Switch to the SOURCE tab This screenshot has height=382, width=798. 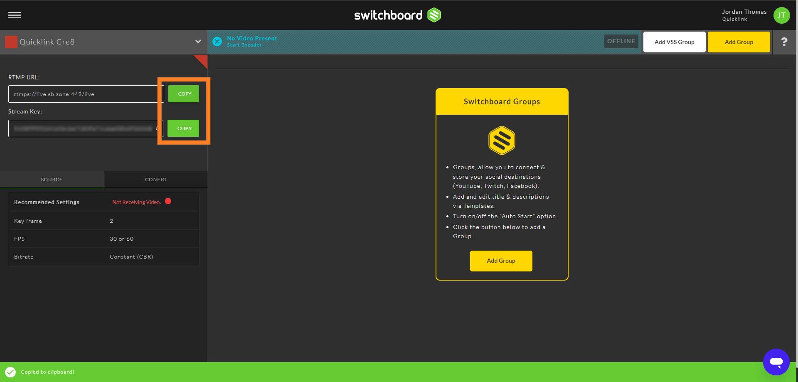tap(52, 180)
